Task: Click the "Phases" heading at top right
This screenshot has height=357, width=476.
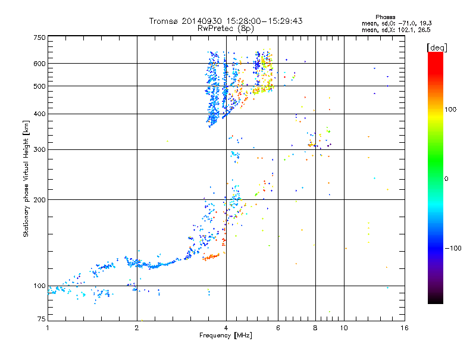Action: pyautogui.click(x=385, y=17)
